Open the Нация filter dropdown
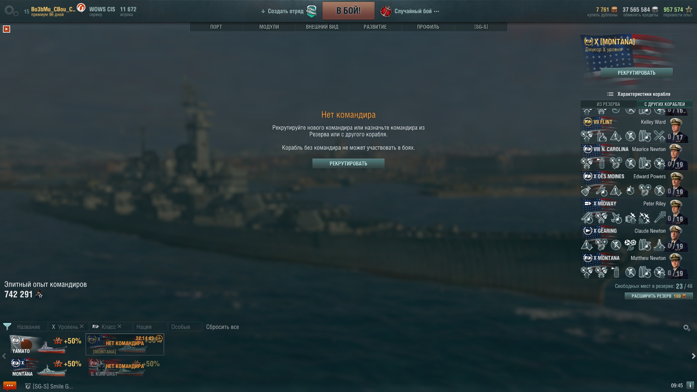Image resolution: width=697 pixels, height=392 pixels. pyautogui.click(x=150, y=327)
